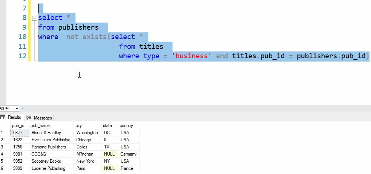The height and width of the screenshot is (174, 371).
Task: Click the DC state cell
Action: click(110, 133)
